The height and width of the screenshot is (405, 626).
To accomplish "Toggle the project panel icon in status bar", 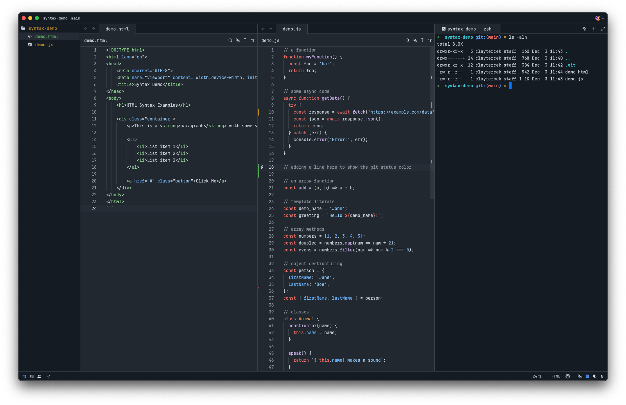I will (x=24, y=376).
